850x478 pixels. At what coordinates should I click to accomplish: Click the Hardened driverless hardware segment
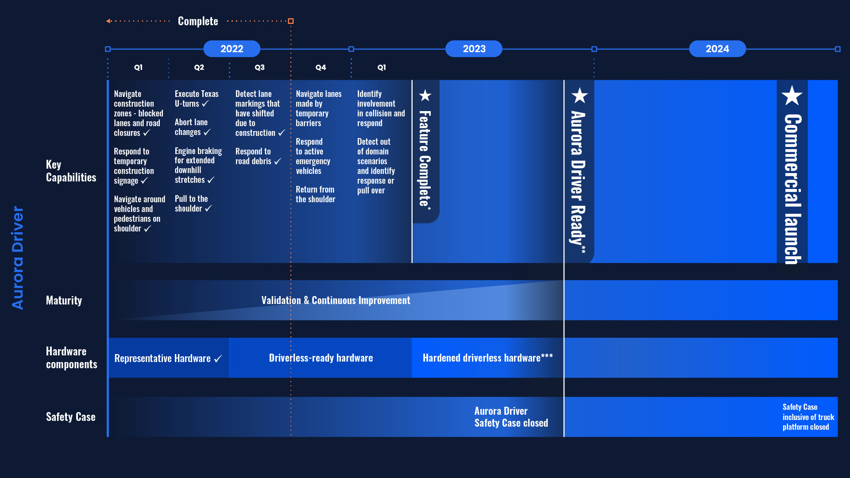tap(487, 358)
